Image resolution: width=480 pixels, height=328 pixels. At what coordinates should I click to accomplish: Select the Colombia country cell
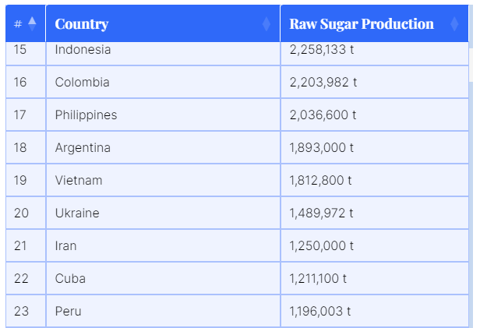click(82, 83)
